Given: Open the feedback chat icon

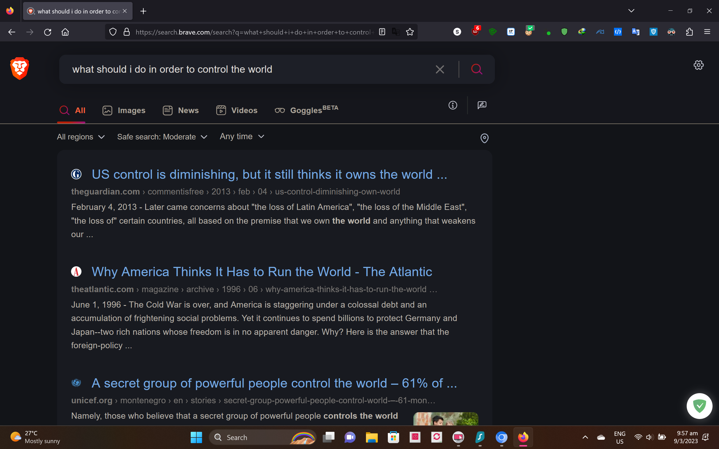Looking at the screenshot, I should [482, 105].
